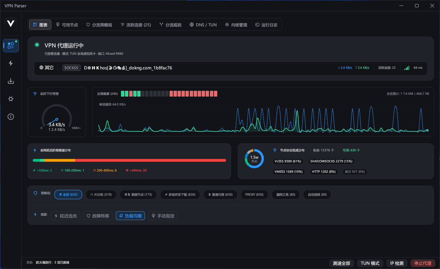
Task: Switch to the 可用节点 tab
Action: click(x=67, y=25)
